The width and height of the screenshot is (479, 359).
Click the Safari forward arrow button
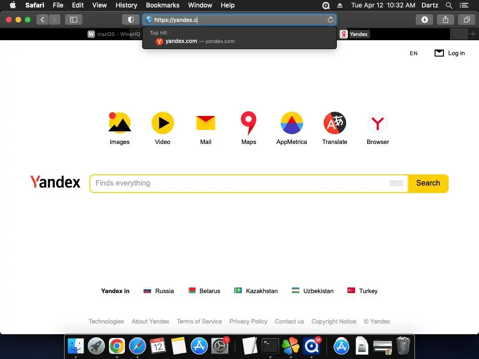[54, 20]
